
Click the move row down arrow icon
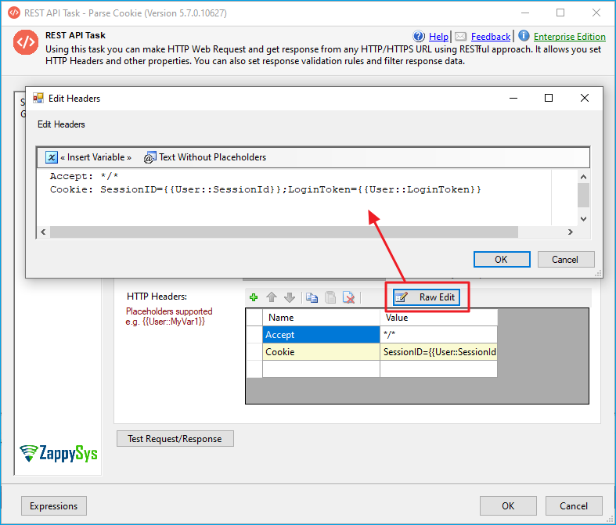290,297
